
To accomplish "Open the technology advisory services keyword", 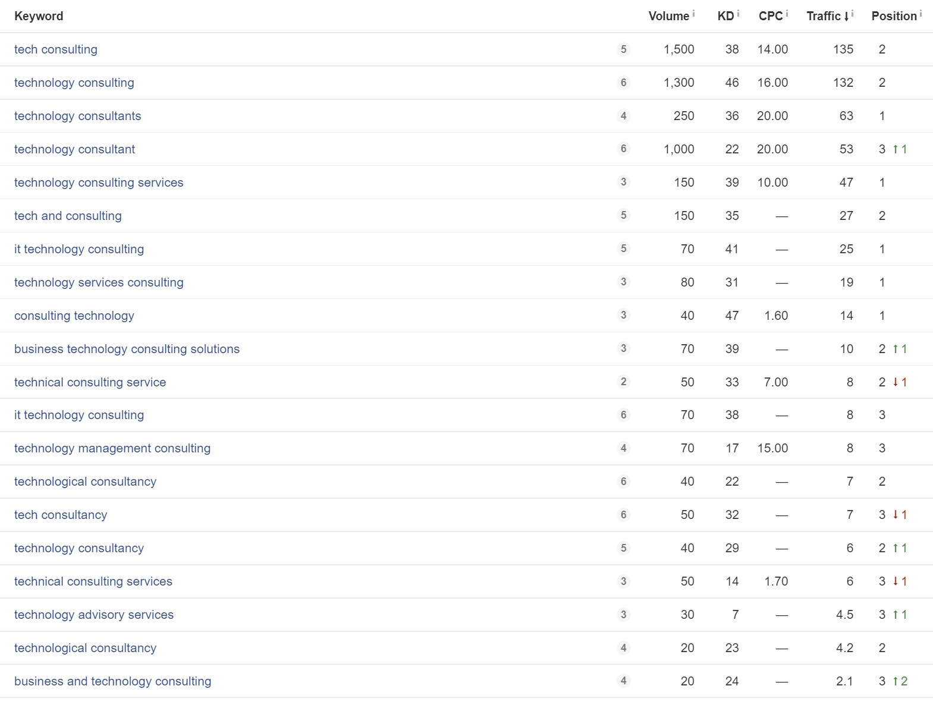I will pyautogui.click(x=94, y=615).
